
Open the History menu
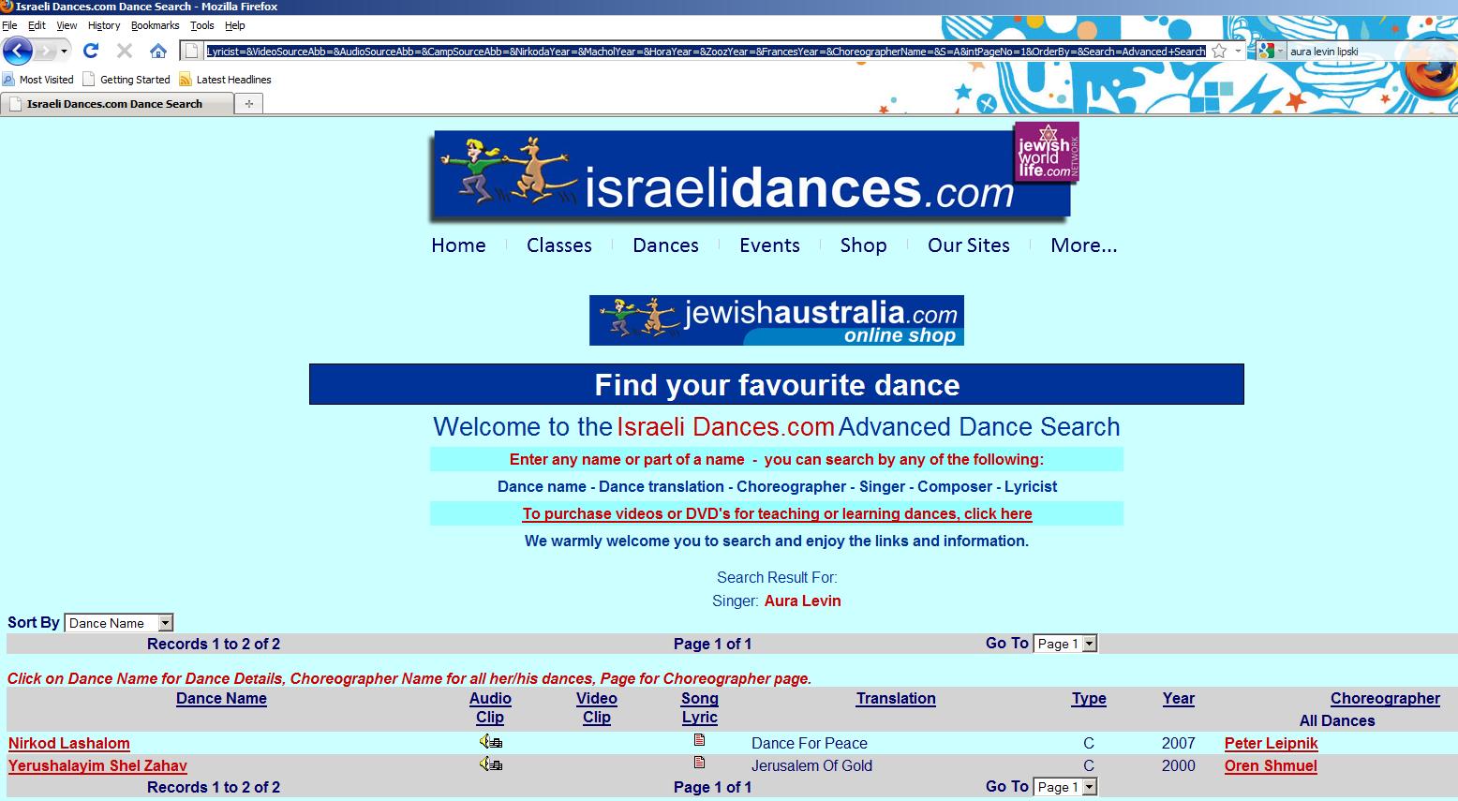104,25
